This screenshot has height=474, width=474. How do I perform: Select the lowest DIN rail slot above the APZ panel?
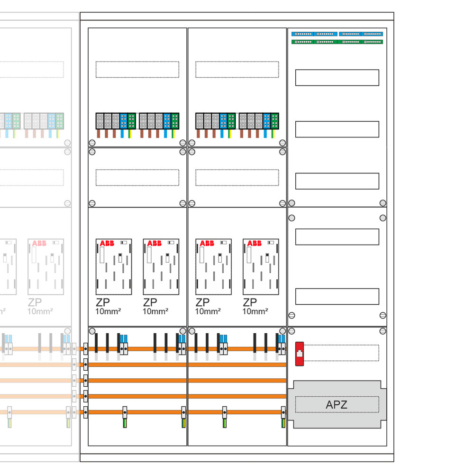click(x=337, y=296)
